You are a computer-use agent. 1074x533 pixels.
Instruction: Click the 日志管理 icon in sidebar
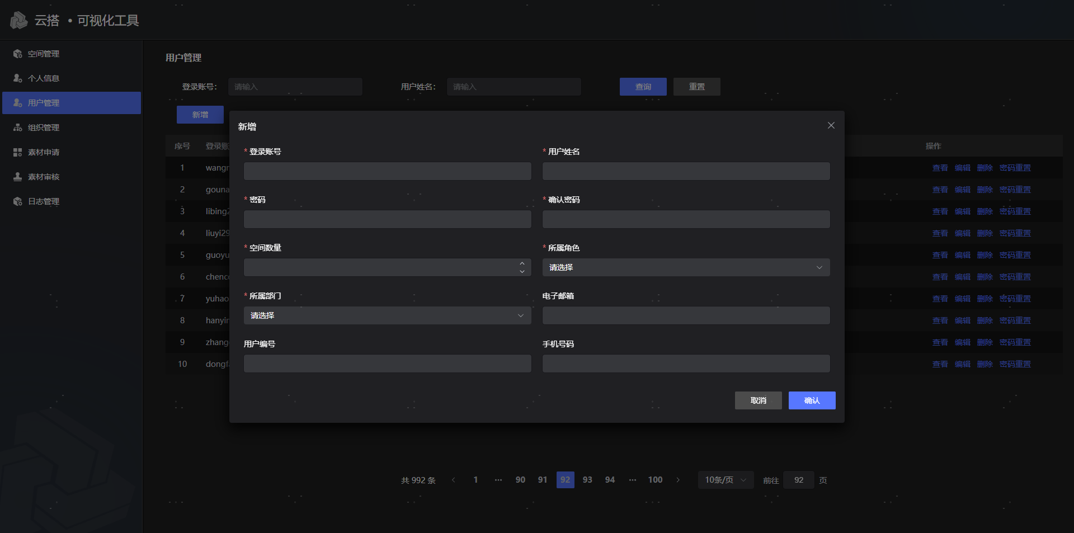pyautogui.click(x=18, y=201)
